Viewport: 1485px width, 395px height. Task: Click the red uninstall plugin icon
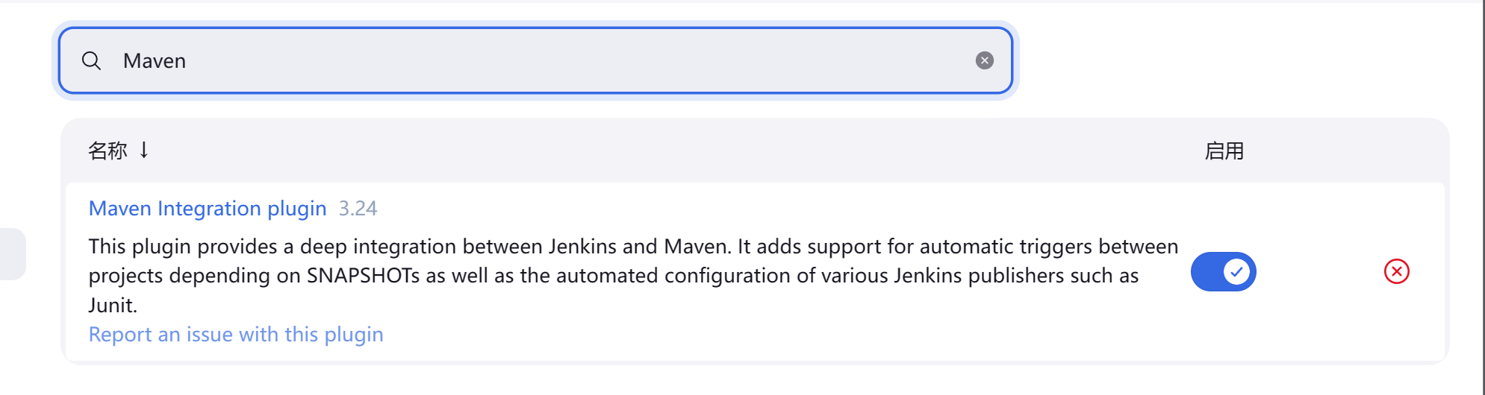[1396, 271]
